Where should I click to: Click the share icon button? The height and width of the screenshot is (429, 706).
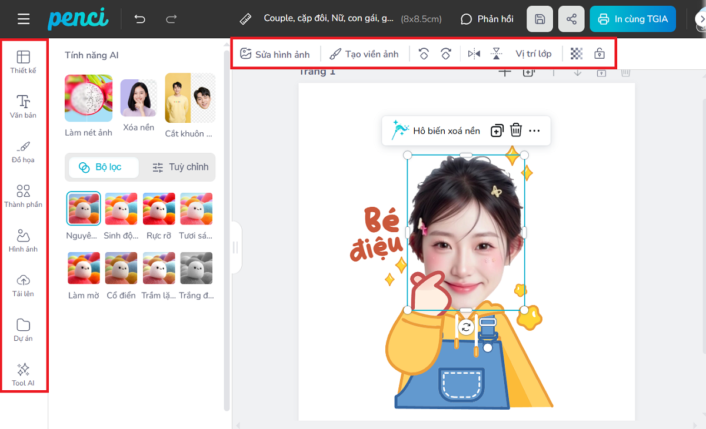[x=571, y=19]
